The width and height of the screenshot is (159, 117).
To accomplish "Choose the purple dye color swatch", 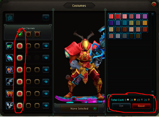I will 145,16.
